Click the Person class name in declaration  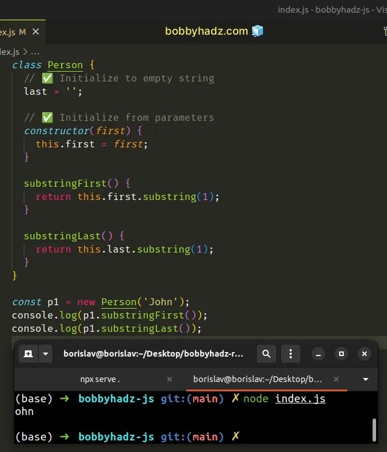tap(65, 65)
